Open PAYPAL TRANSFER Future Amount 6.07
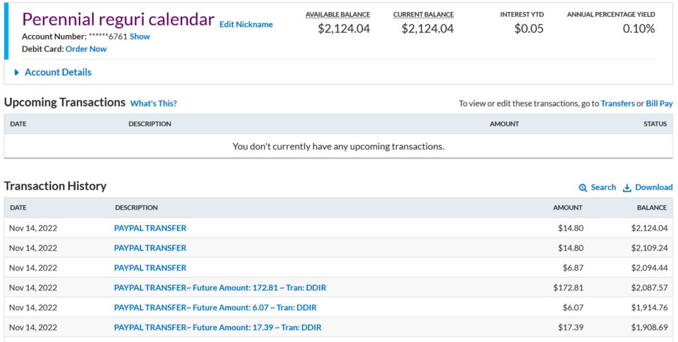 [x=215, y=308]
